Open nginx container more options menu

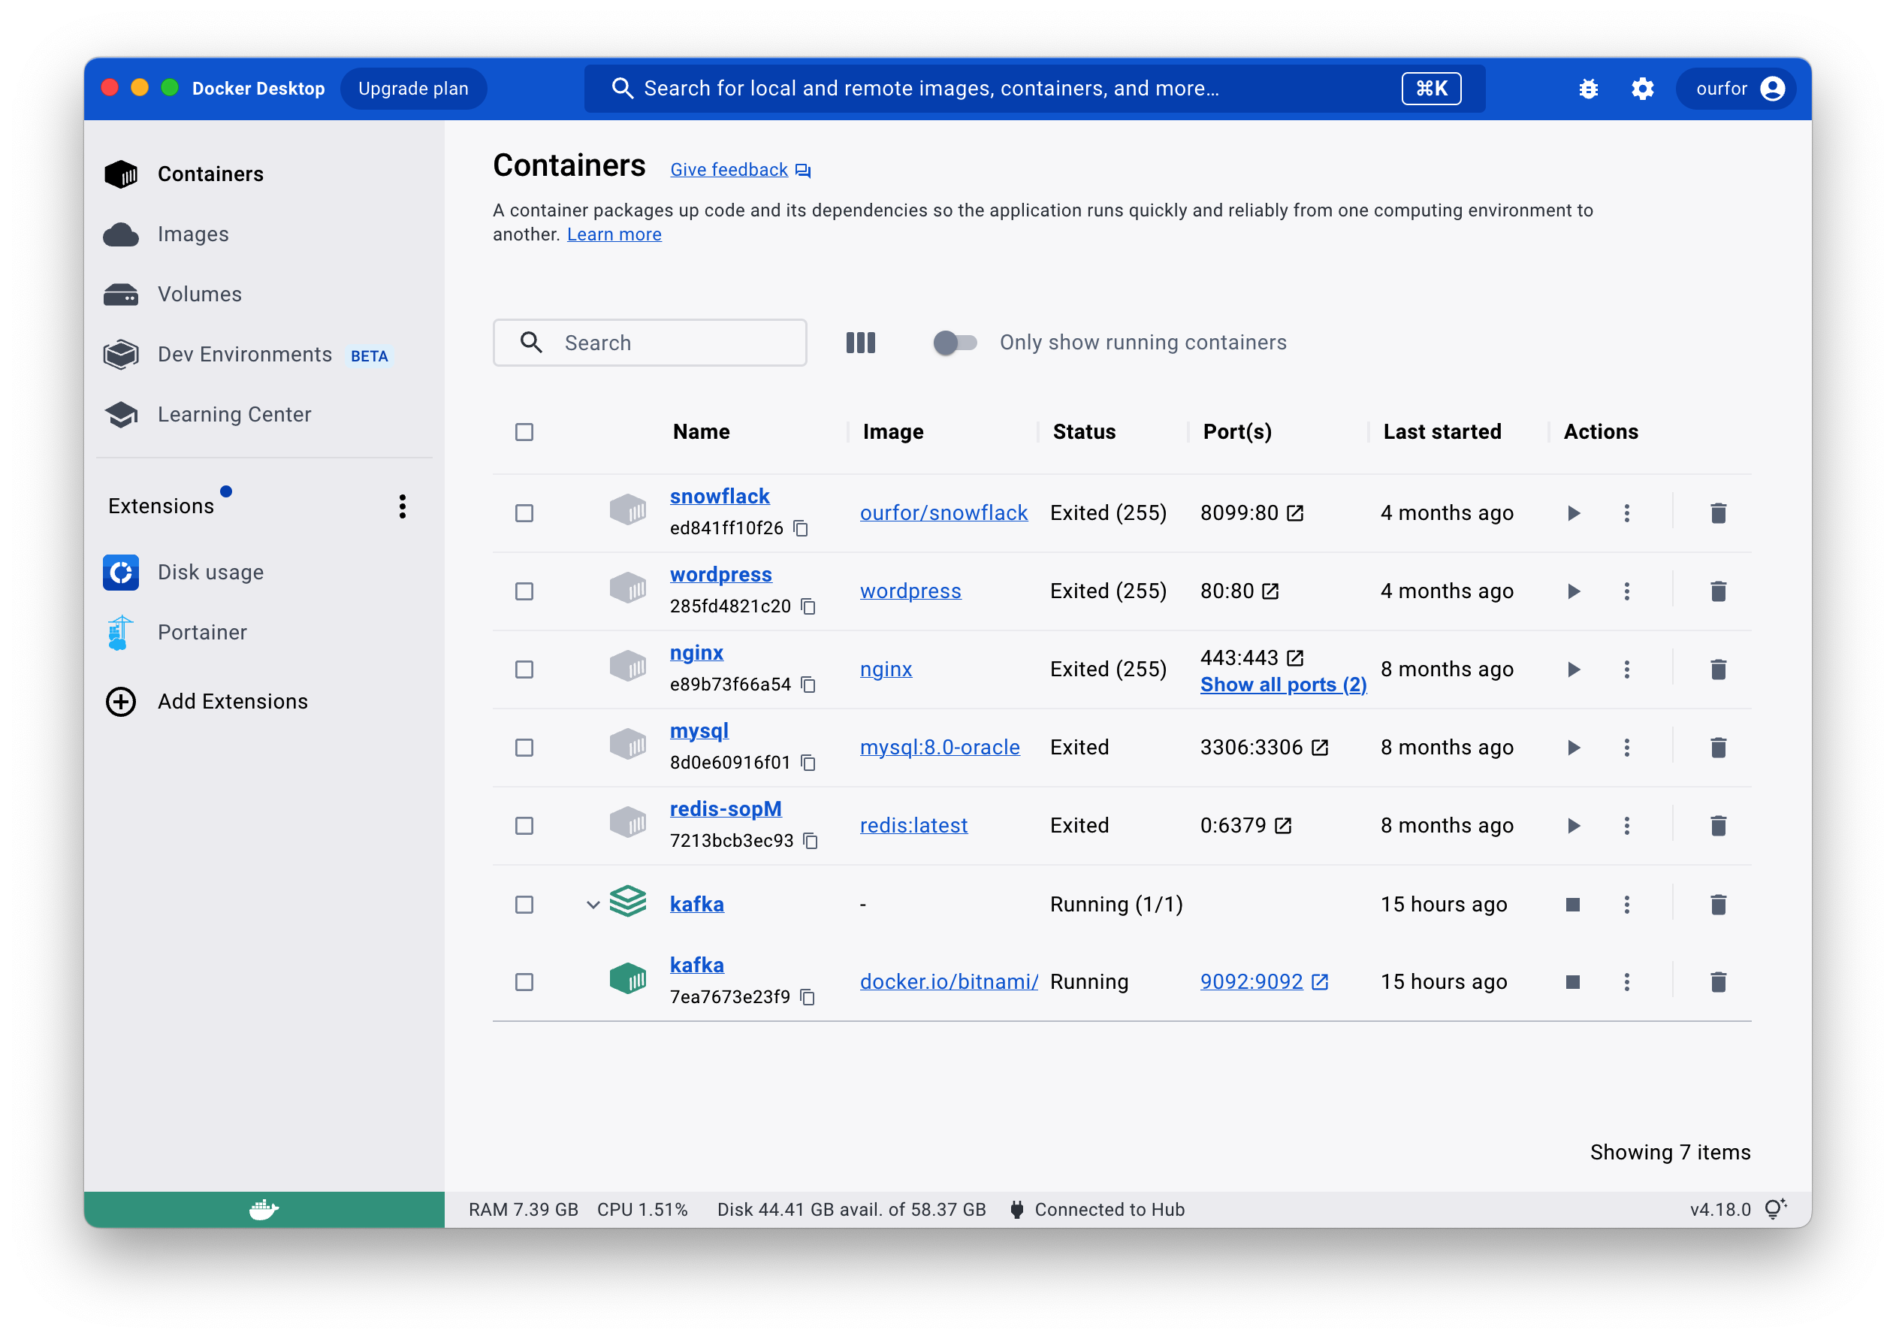coord(1624,668)
